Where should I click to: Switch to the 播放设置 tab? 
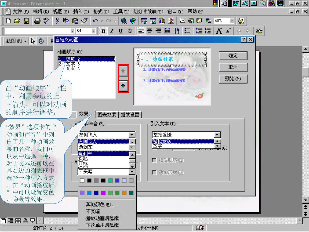click(x=130, y=114)
